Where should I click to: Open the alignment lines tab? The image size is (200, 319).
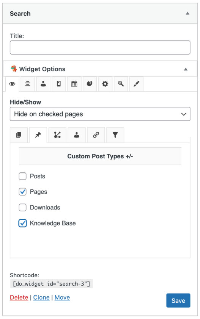coord(28,84)
